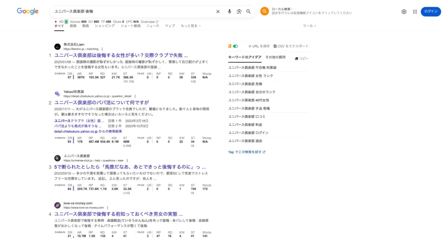Open three-dot menu for chiebukuro result
The image size is (443, 238).
pyautogui.click(x=135, y=96)
